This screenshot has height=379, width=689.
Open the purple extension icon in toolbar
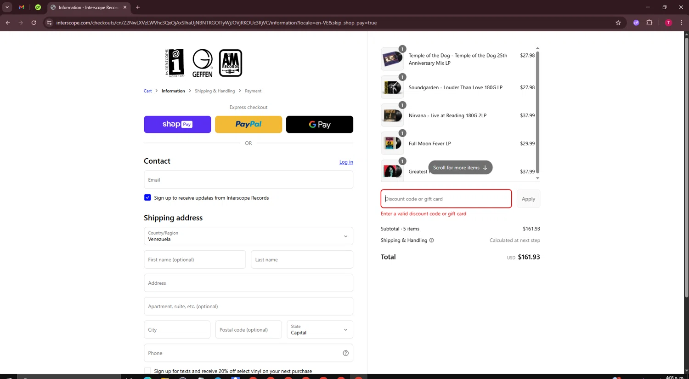(636, 23)
